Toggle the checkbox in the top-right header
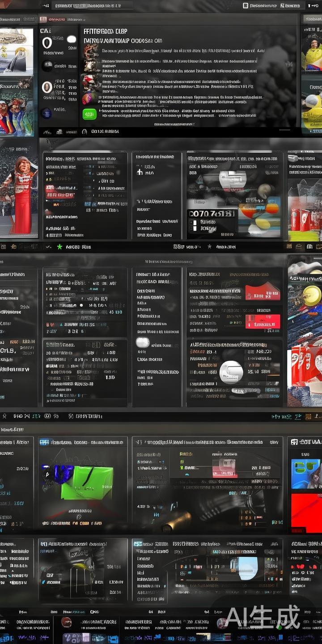 [245, 5]
